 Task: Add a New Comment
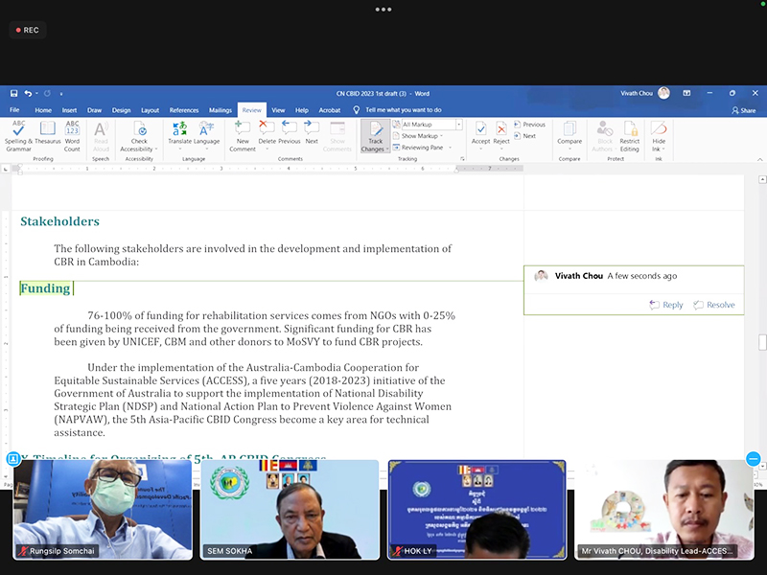pyautogui.click(x=243, y=136)
